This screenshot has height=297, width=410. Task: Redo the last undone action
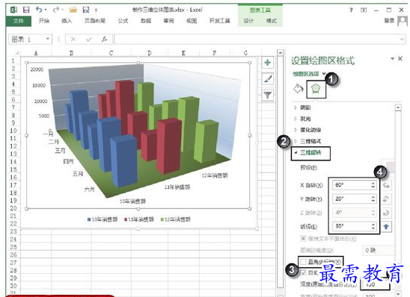pos(56,10)
